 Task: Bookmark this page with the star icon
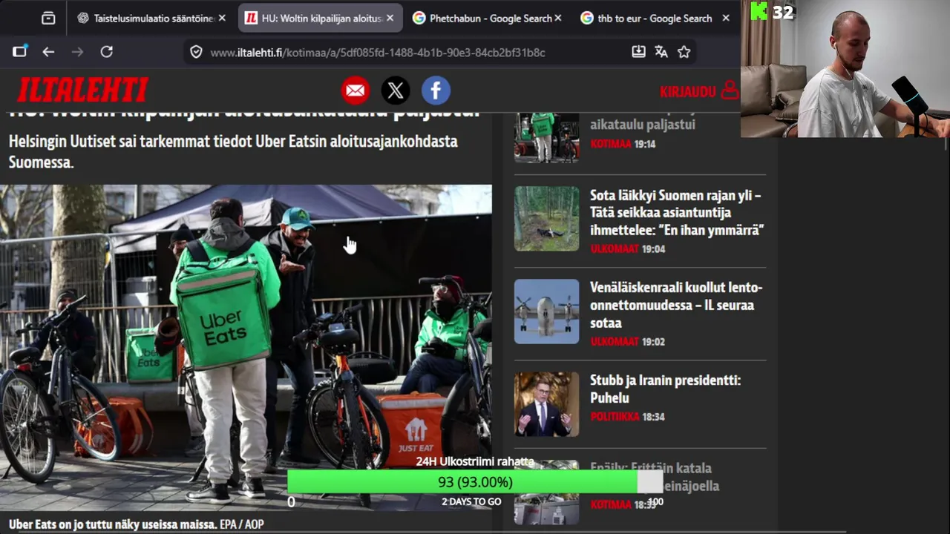pyautogui.click(x=684, y=52)
